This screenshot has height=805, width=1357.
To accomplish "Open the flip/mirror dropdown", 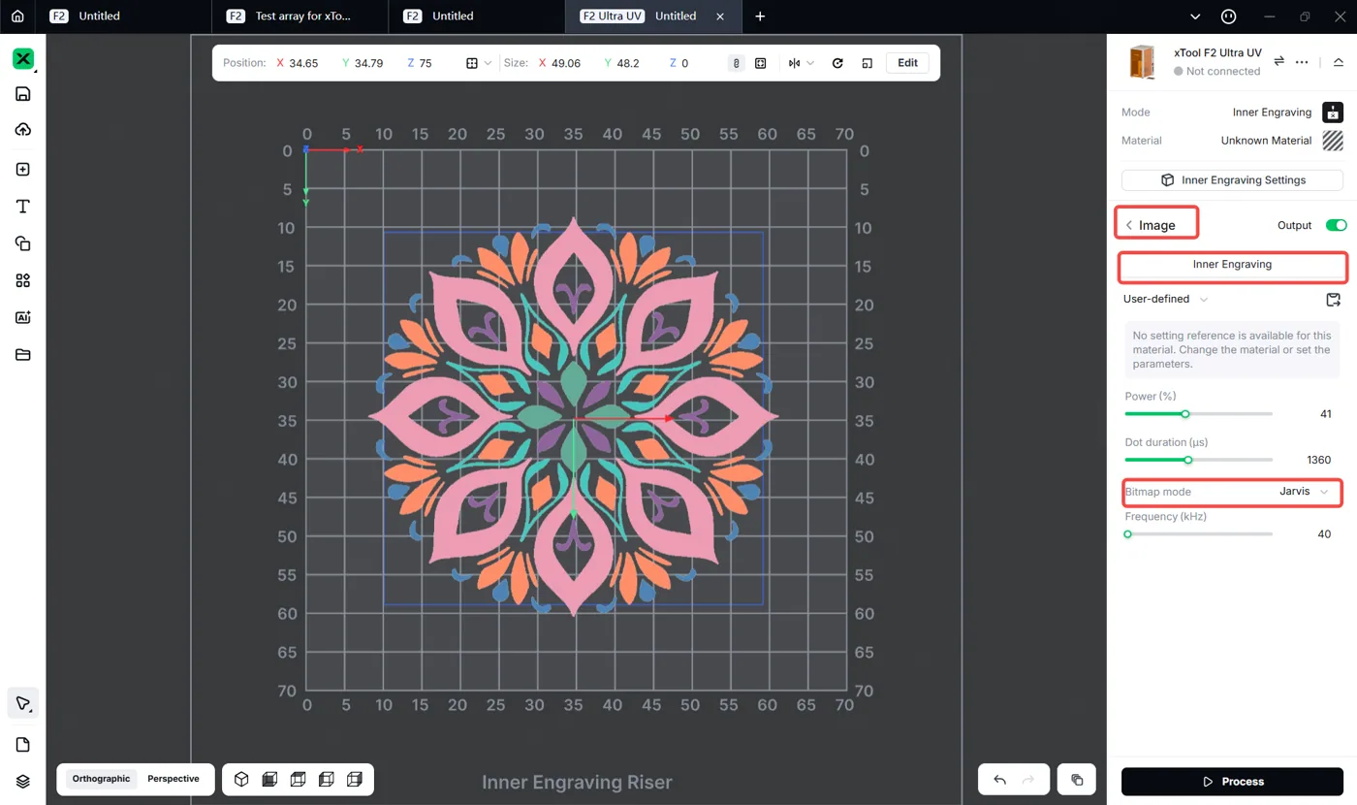I will click(801, 63).
